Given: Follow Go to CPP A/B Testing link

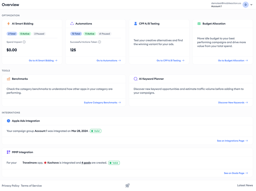Looking at the screenshot, I should click(170, 61).
